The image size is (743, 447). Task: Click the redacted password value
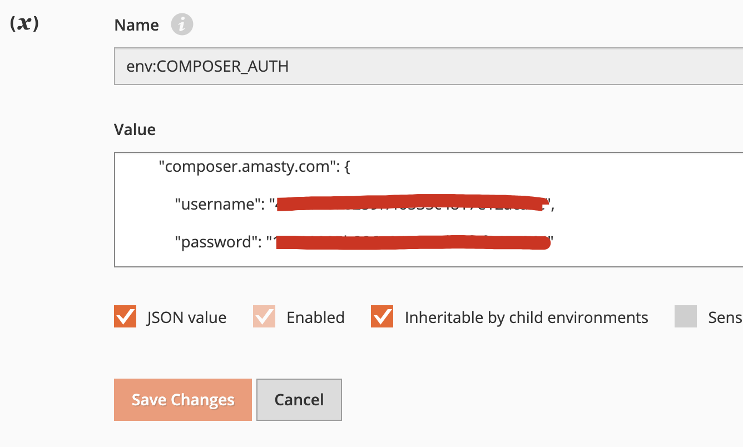[412, 242]
